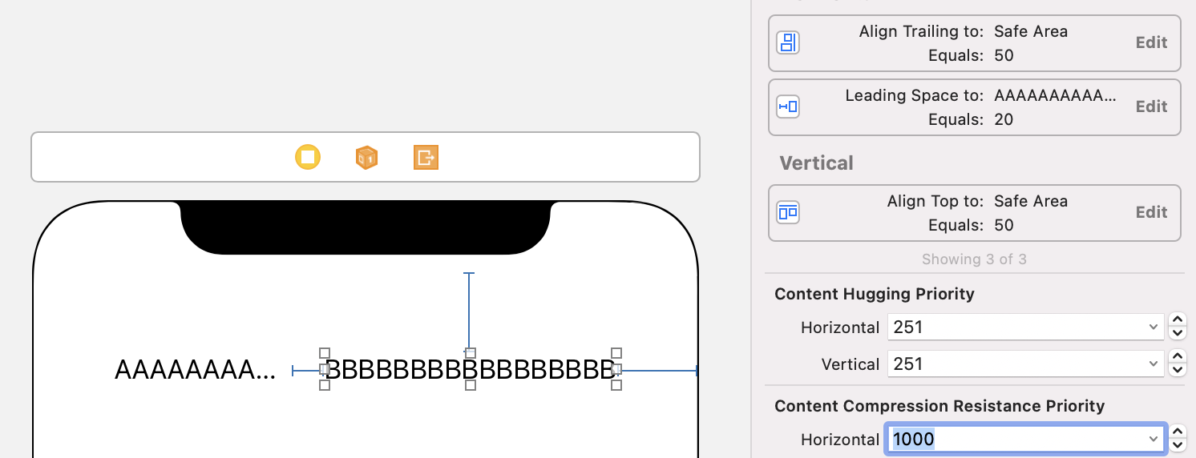Edit the Leading Space constraint
Viewport: 1196px width, 458px height.
[1151, 106]
